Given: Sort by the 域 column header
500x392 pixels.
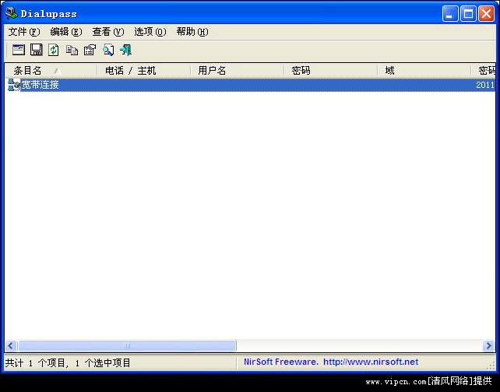Looking at the screenshot, I should (x=424, y=70).
